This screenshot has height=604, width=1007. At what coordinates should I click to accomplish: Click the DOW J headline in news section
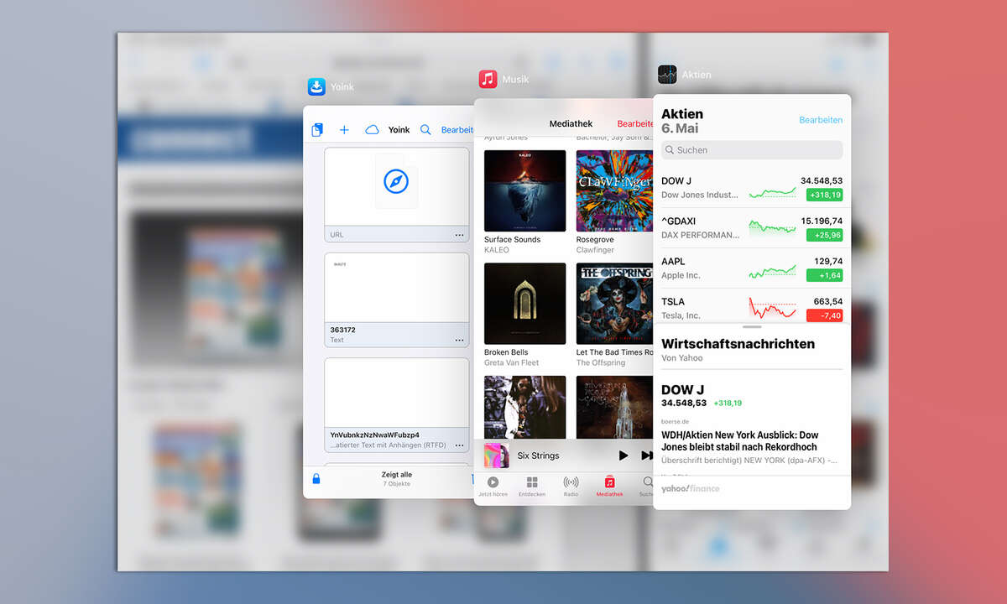(683, 389)
